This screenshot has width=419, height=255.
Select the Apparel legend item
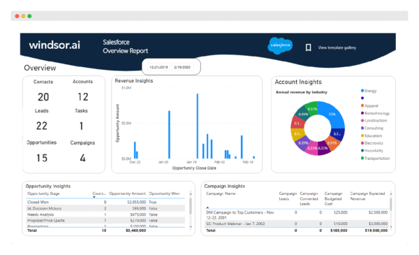click(x=370, y=106)
